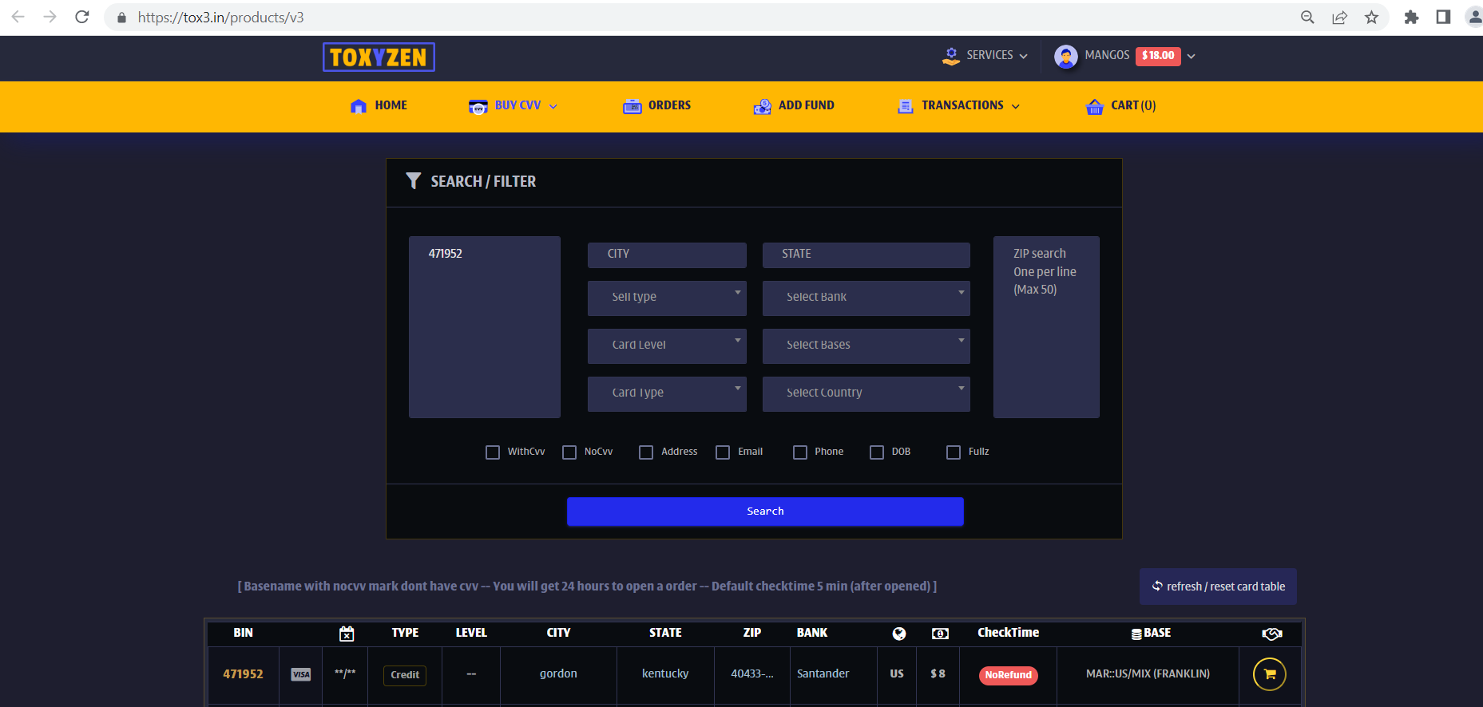1483x707 pixels.
Task: Open the Select Country dropdown
Action: [x=866, y=393]
